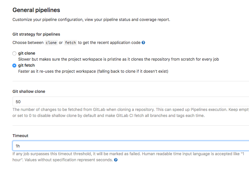Select the git clone radio button
Image resolution: width=249 pixels, height=169 pixels.
(14, 53)
